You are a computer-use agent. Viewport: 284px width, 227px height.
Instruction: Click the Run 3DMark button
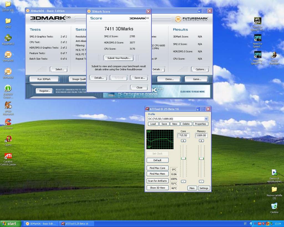pyautogui.click(x=44, y=79)
